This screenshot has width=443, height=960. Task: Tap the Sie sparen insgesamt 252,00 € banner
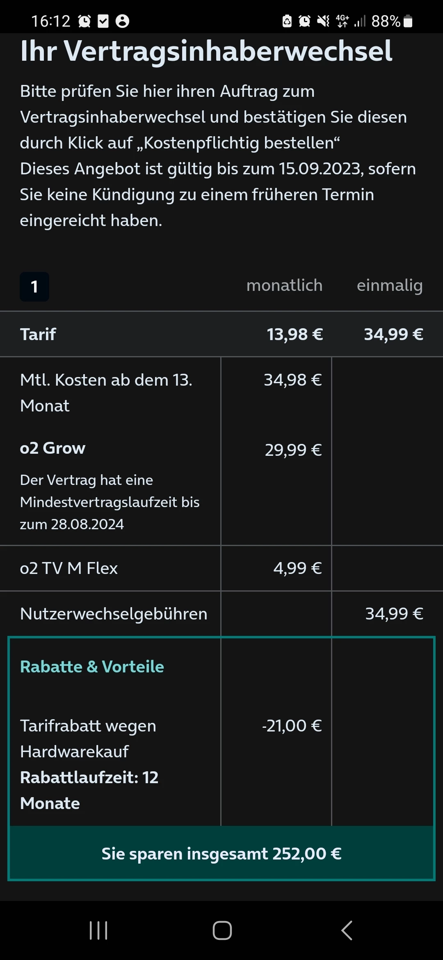[221, 854]
